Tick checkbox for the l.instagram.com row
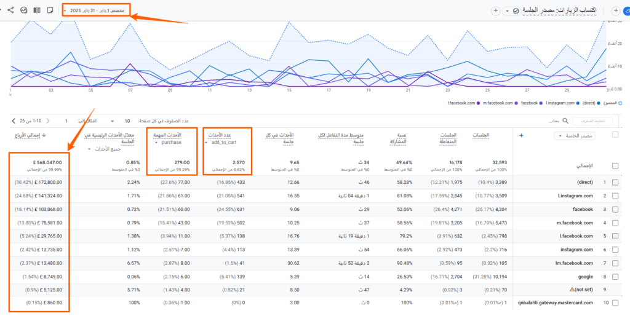The width and height of the screenshot is (630, 316). click(615, 196)
